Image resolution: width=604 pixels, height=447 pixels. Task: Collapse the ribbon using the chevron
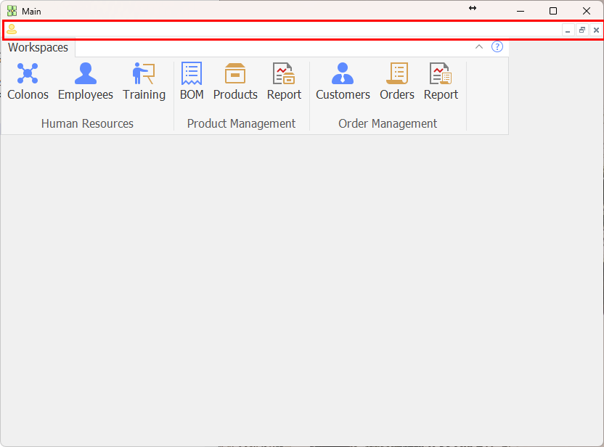[x=479, y=47]
